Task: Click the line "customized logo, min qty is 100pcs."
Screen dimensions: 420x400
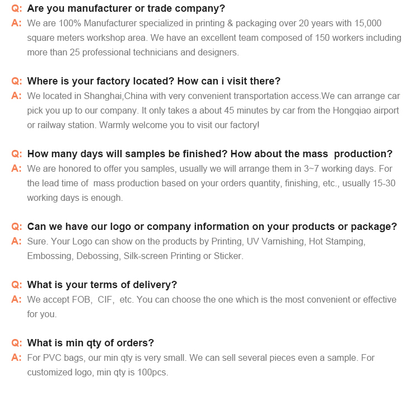Action: [x=97, y=372]
